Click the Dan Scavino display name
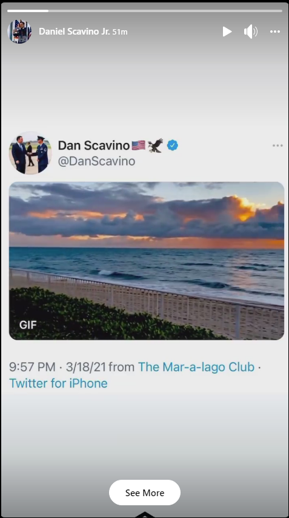The image size is (289, 518). [x=94, y=146]
